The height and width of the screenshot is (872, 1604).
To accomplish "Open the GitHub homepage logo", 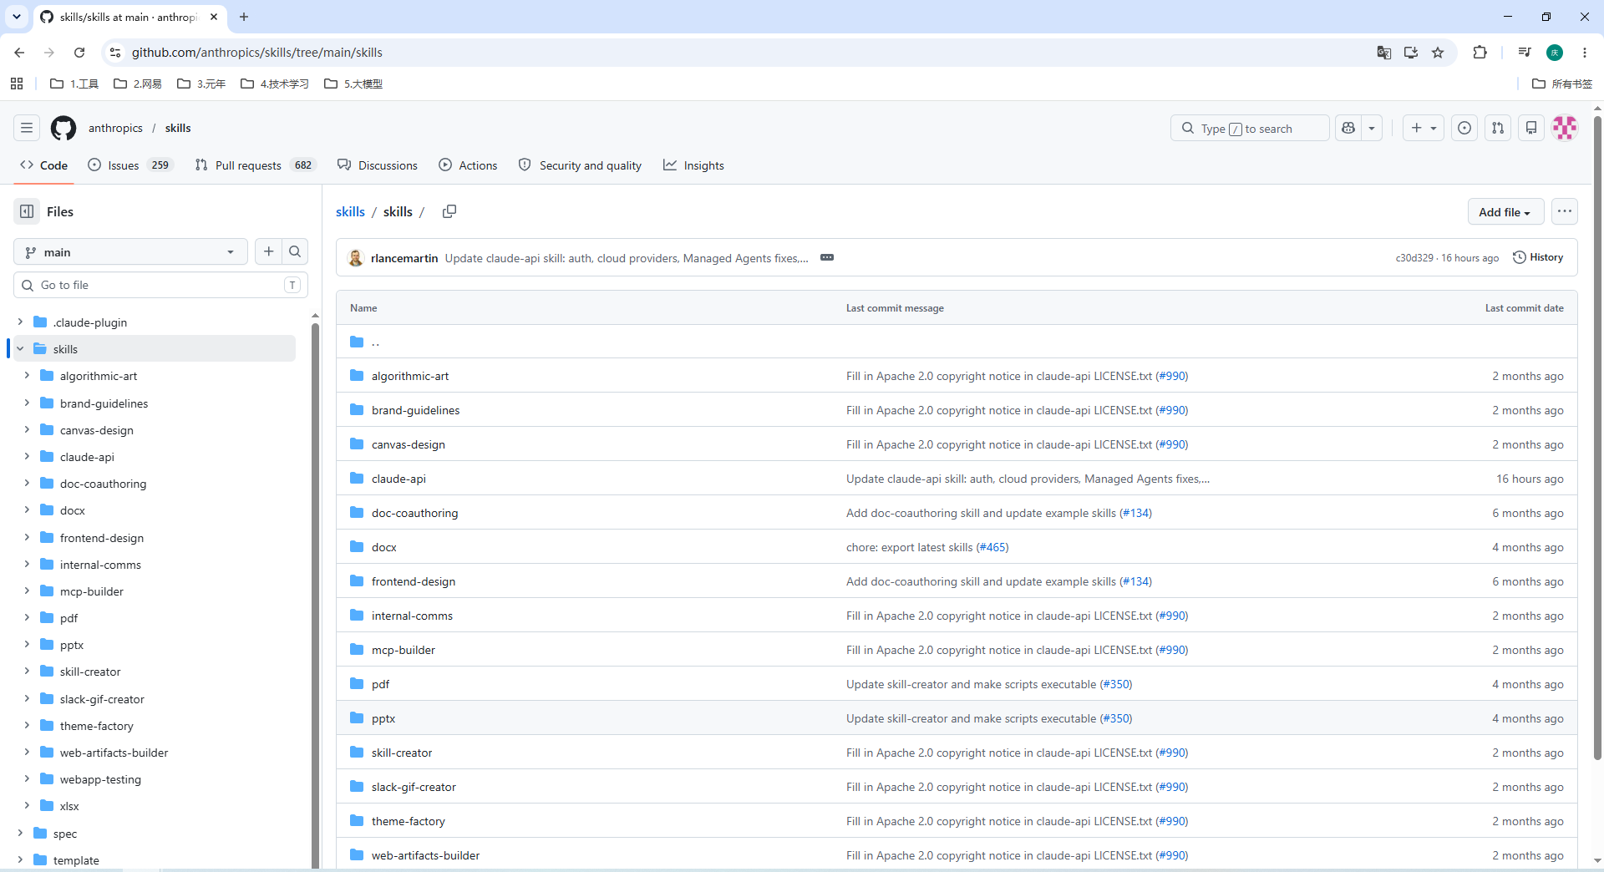I will [63, 128].
